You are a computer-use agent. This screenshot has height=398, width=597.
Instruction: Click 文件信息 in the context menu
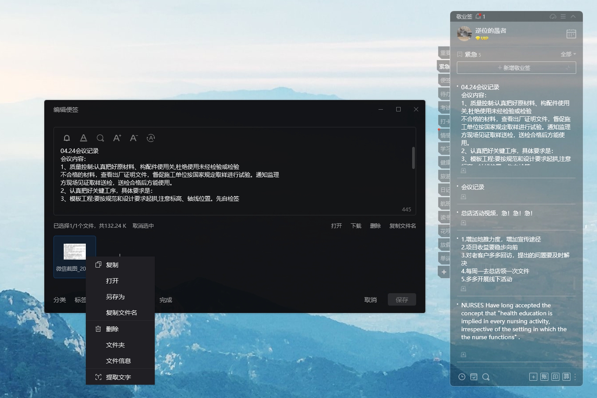click(x=118, y=361)
